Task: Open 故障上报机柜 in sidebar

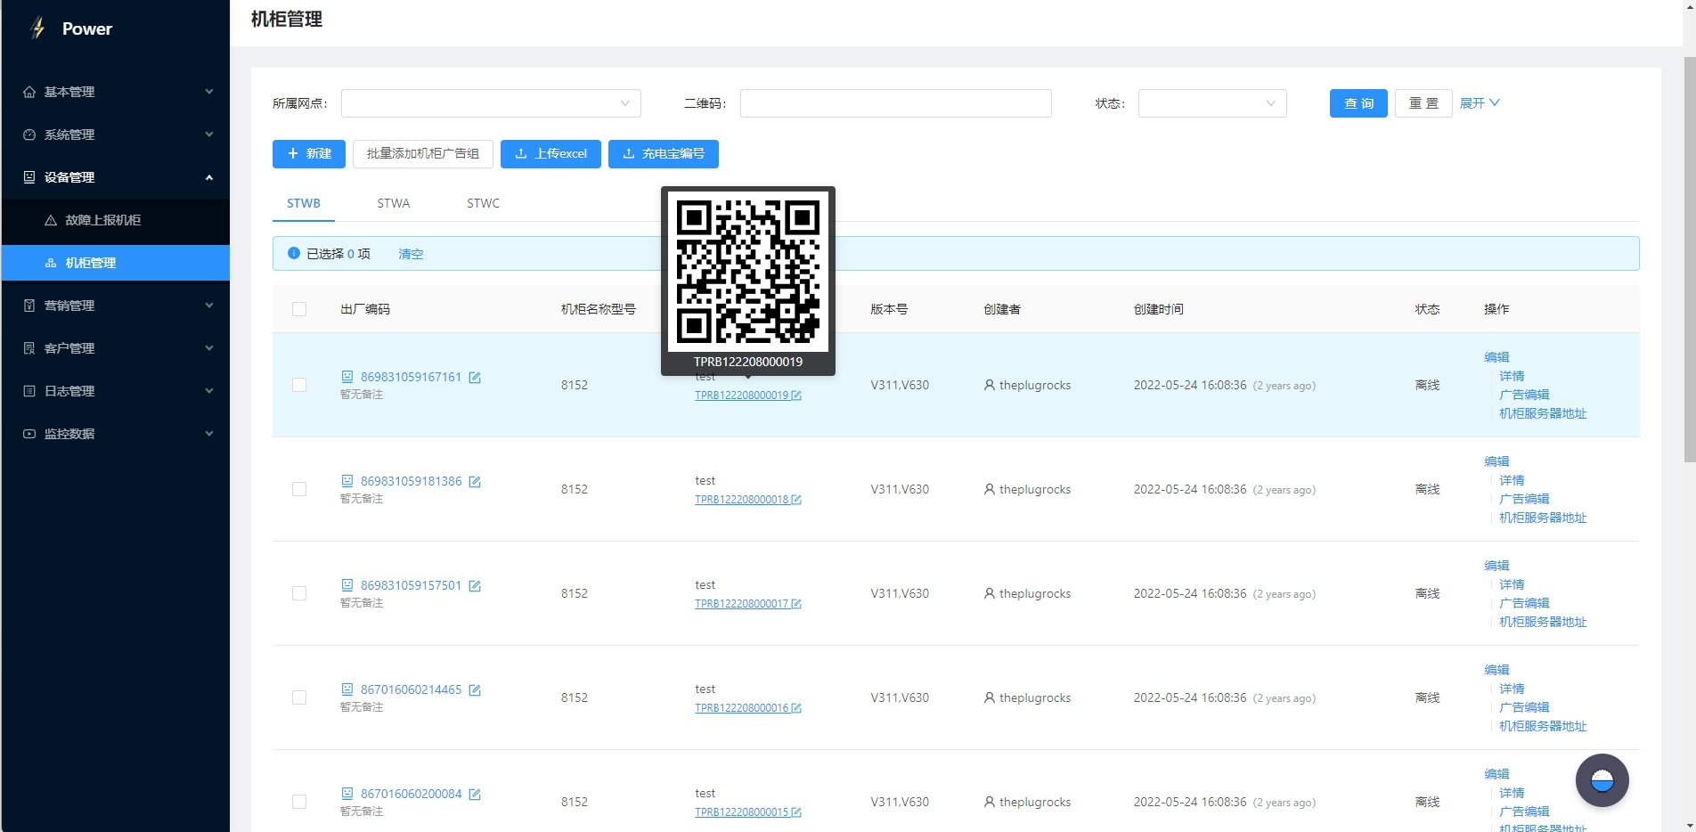Action: click(x=116, y=220)
